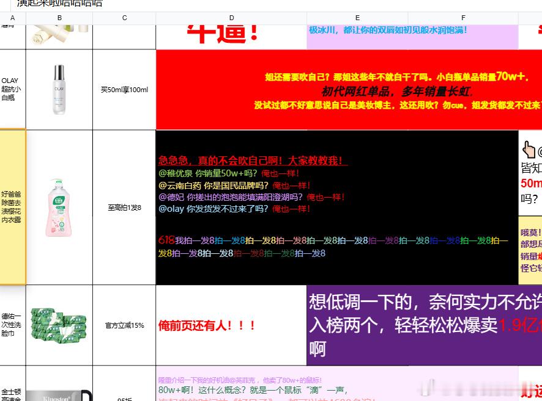Select the 德佑一次性洗脸巾 name cell
Screen dimensions: 542x401
tap(13, 325)
